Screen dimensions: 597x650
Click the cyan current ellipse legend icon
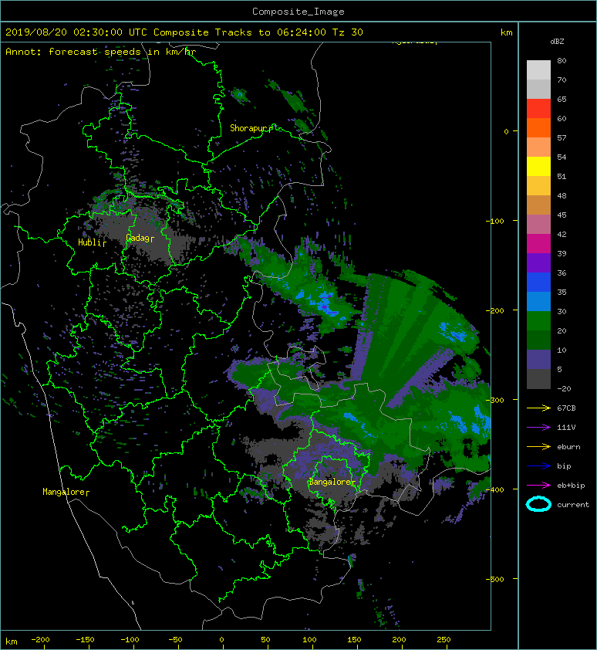pos(538,504)
